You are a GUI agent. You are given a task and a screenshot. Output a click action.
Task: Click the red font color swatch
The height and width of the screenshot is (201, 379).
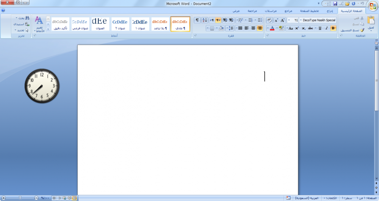272,28
